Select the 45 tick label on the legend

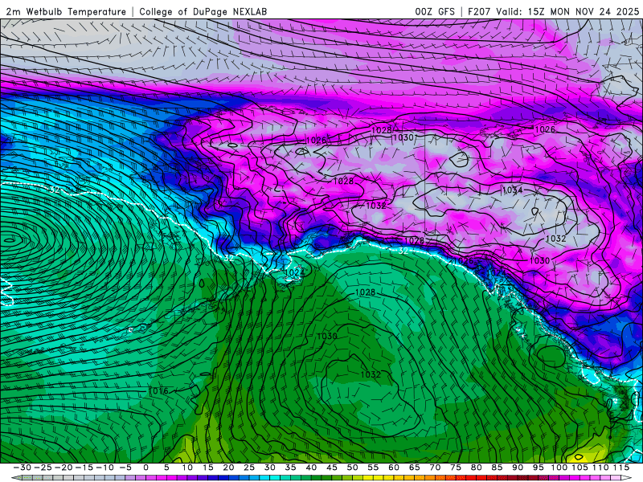[331, 468]
